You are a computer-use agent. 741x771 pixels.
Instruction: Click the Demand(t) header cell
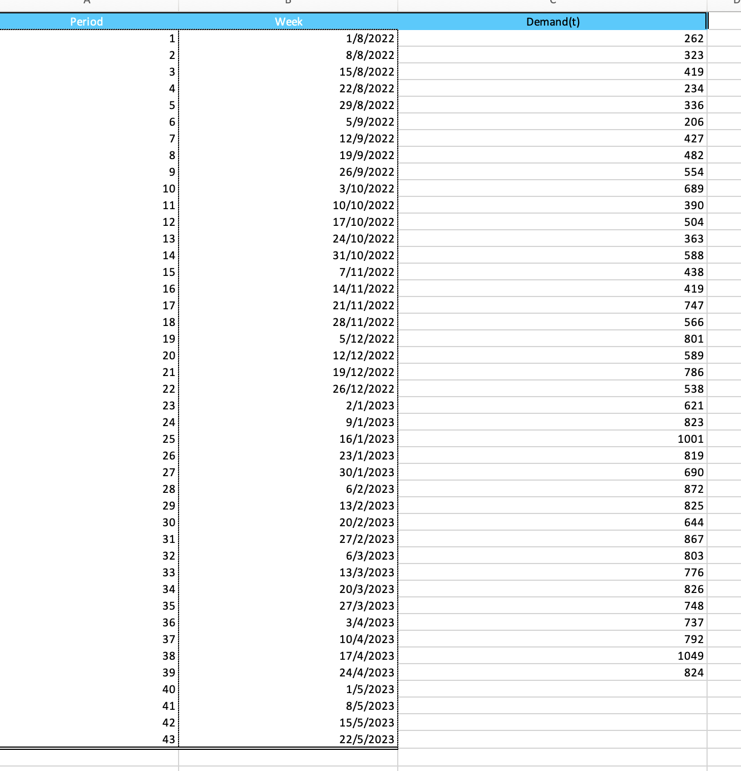pos(553,21)
